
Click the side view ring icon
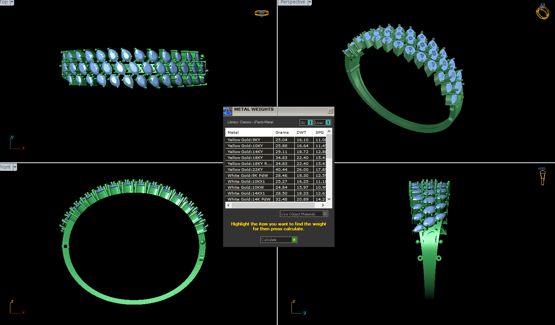[x=542, y=176]
